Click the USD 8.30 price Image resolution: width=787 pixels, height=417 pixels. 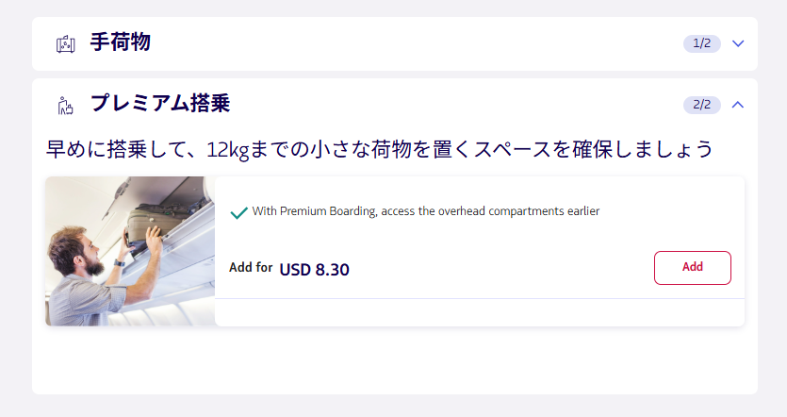click(x=314, y=270)
